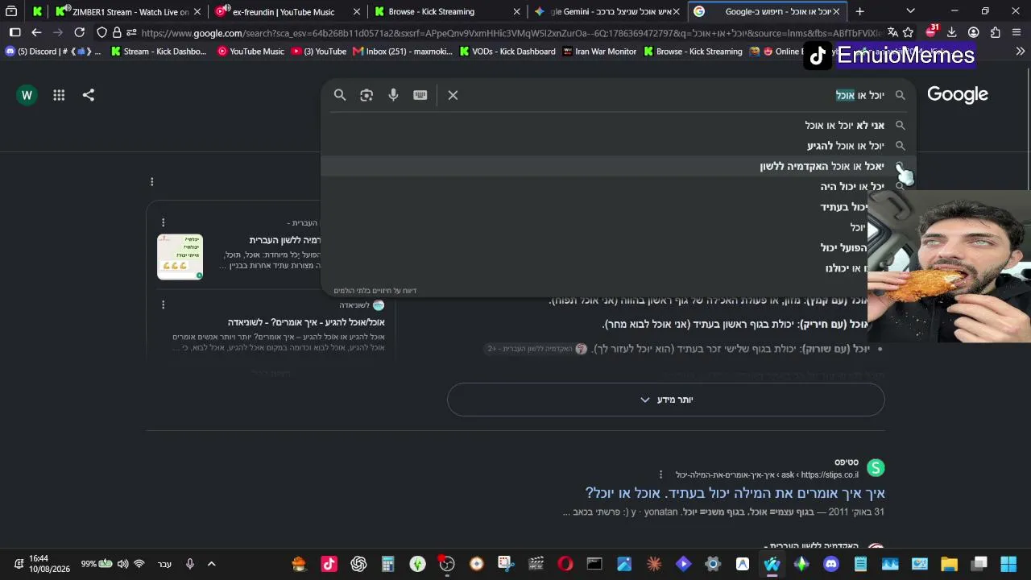Start voice search with the microphone icon
Viewport: 1031px width, 580px height.
(x=393, y=95)
